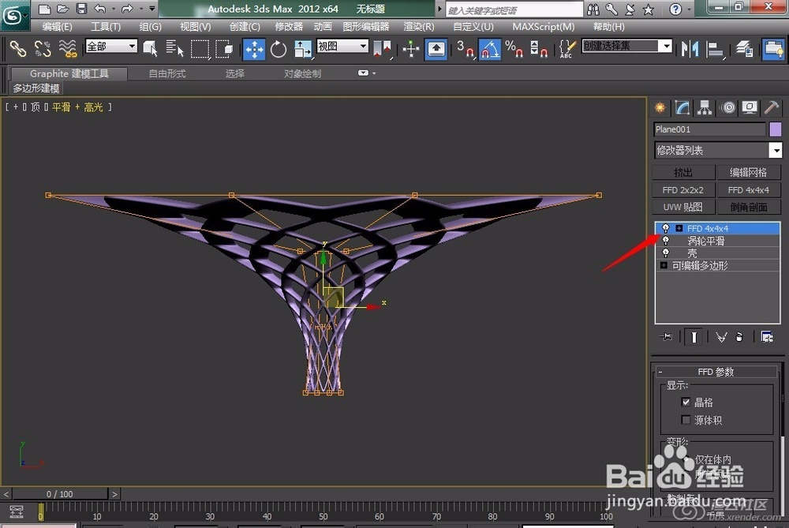Click Bind to Space Warp icon
789x528 pixels.
click(x=67, y=49)
